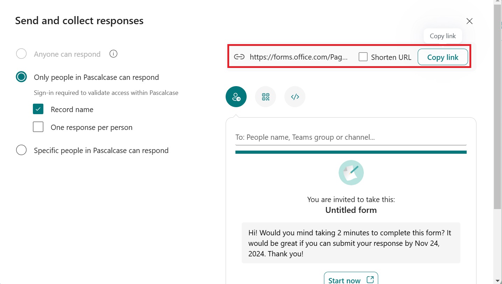Enable the Shorten URL checkbox
The image size is (502, 284).
pos(363,57)
